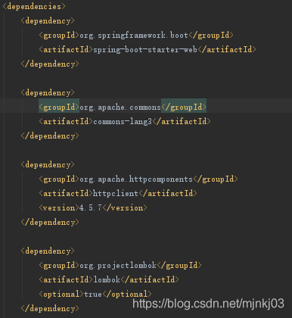Image resolution: width=292 pixels, height=318 pixels.
Task: Click the opening dependencies tag
Action: (34, 6)
